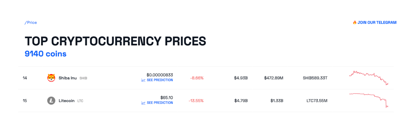Click the fire icon beside Telegram link
The height and width of the screenshot is (126, 416).
pyautogui.click(x=354, y=23)
